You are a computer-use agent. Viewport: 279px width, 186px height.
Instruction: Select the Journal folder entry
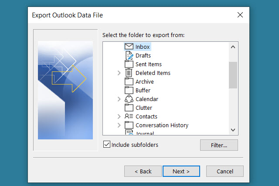point(144,133)
